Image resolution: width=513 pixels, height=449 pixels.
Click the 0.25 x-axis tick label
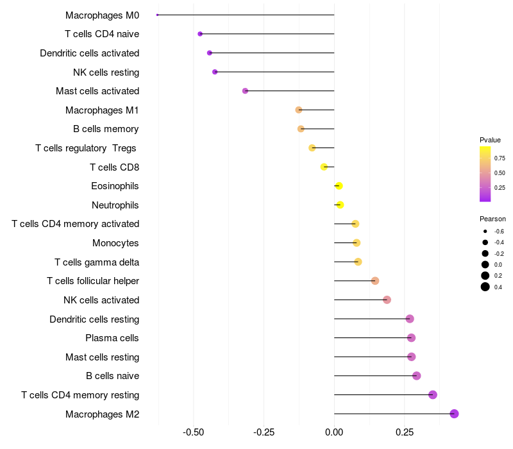(405, 432)
